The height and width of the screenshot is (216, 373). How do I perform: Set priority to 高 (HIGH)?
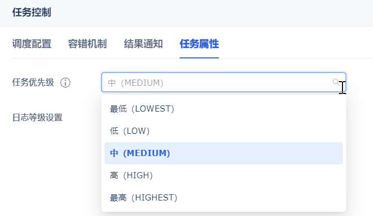pyautogui.click(x=223, y=175)
